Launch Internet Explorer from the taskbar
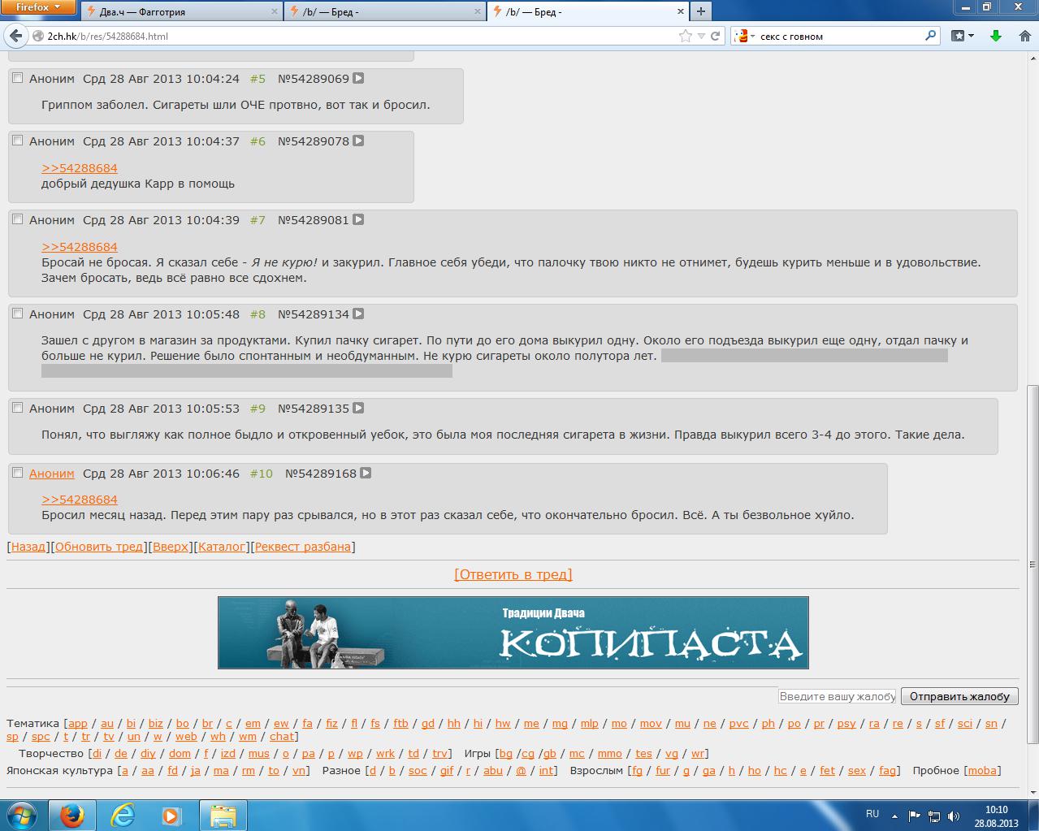This screenshot has width=1039, height=831. click(x=123, y=815)
